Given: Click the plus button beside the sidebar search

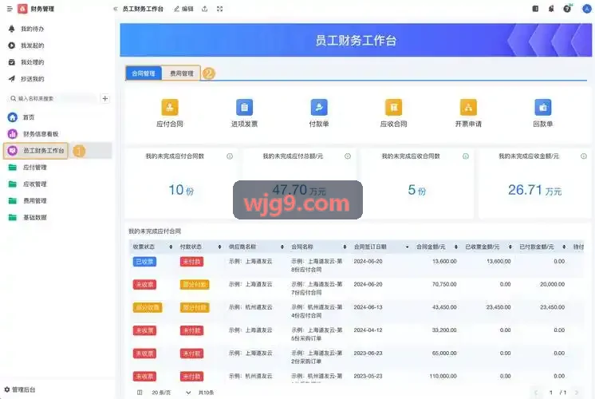Looking at the screenshot, I should click(105, 99).
